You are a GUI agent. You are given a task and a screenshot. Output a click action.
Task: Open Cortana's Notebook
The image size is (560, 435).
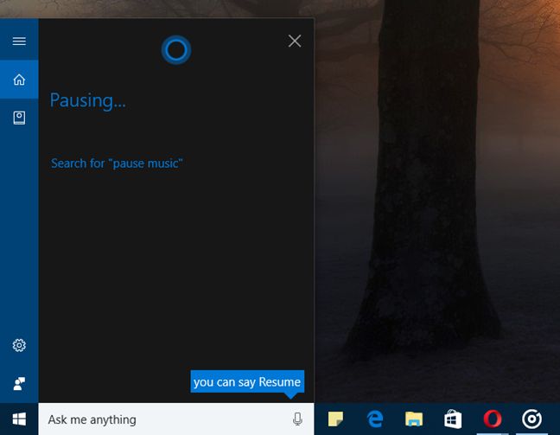19,118
